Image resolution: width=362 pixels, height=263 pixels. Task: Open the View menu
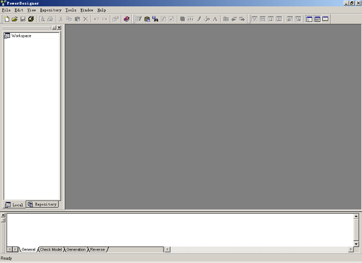tap(31, 10)
